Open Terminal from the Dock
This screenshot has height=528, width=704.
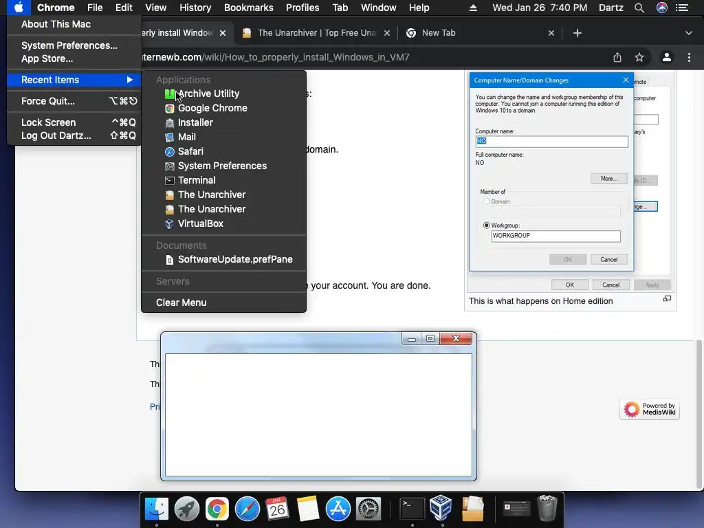click(x=412, y=509)
